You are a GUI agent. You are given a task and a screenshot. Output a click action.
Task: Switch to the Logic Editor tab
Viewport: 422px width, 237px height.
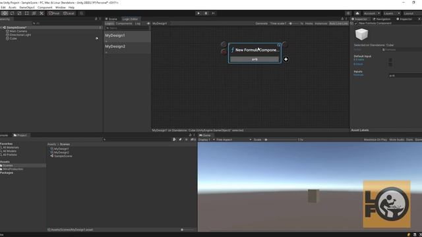click(x=130, y=19)
